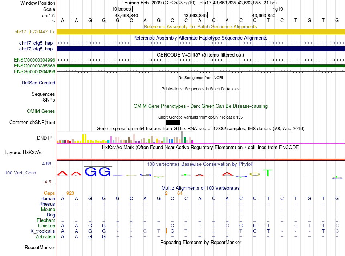Open Reference Assembly Alternate Haplotype Sequence Alignments title
The image size is (345, 256).
coord(200,38)
